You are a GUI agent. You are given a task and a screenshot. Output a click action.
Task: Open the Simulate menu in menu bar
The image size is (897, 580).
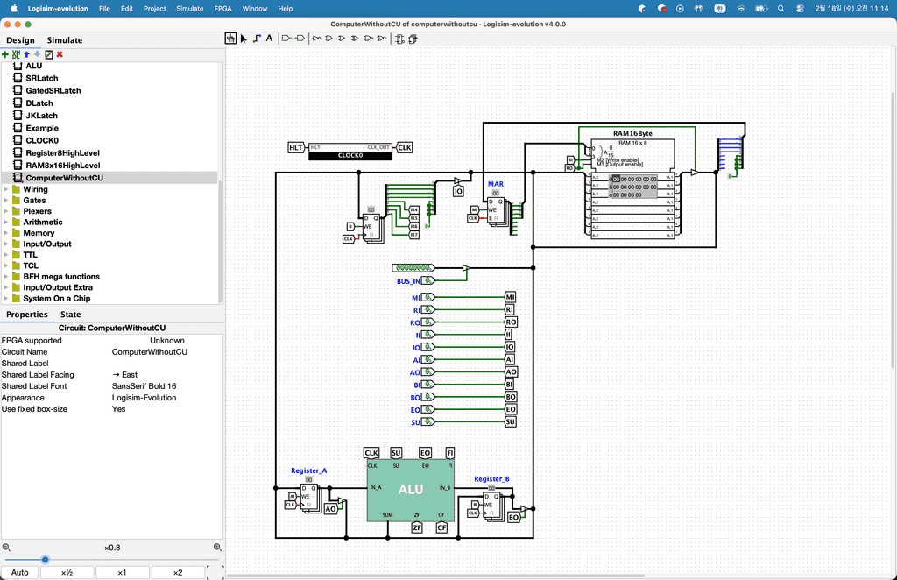189,8
